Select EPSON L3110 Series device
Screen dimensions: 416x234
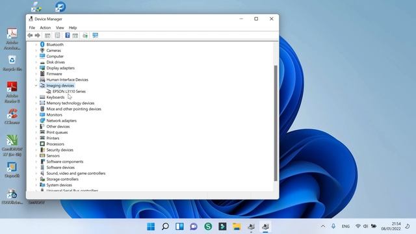pos(69,91)
